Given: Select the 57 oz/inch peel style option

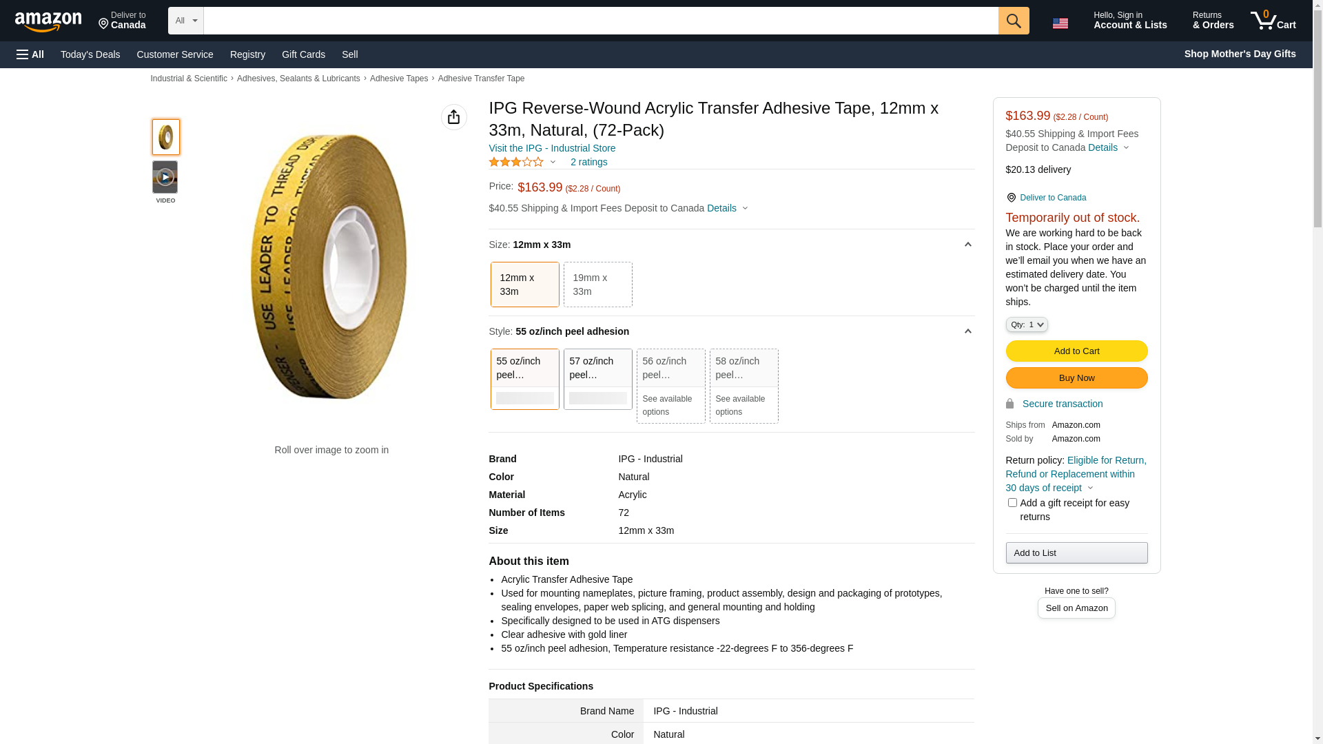Looking at the screenshot, I should 597,379.
